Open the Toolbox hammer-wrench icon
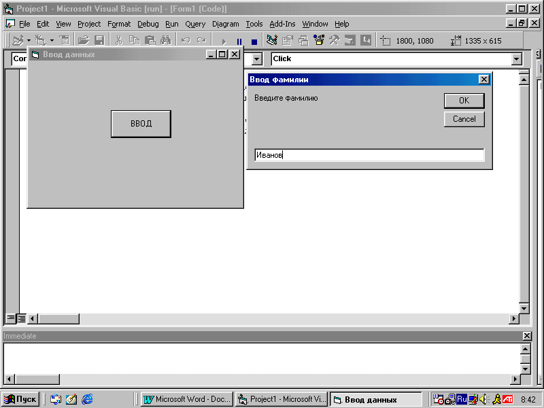Viewport: 544px width, 408px height. click(335, 40)
